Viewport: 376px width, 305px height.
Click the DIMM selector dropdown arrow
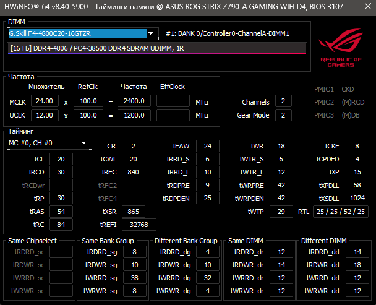[151, 33]
